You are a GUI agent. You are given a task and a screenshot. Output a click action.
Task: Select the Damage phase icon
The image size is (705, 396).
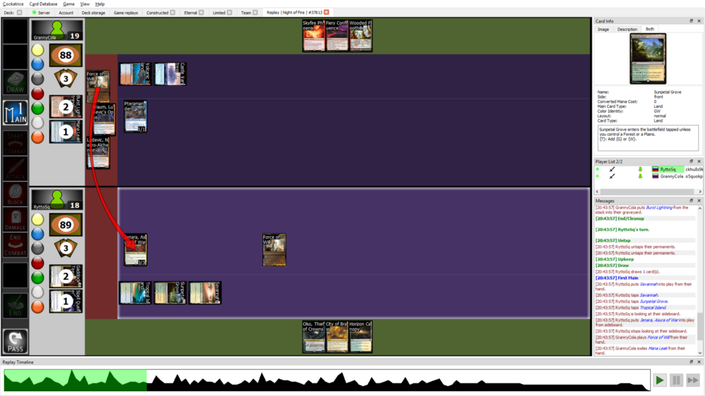tap(15, 219)
